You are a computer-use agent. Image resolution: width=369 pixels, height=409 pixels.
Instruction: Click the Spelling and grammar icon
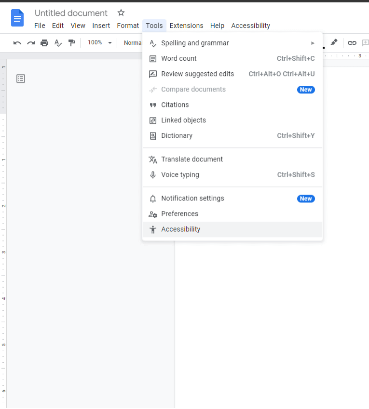[x=153, y=43]
